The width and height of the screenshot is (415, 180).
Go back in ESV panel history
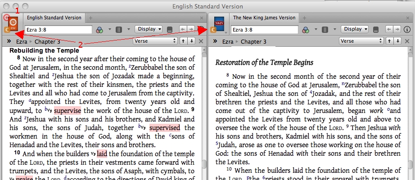[183, 29]
